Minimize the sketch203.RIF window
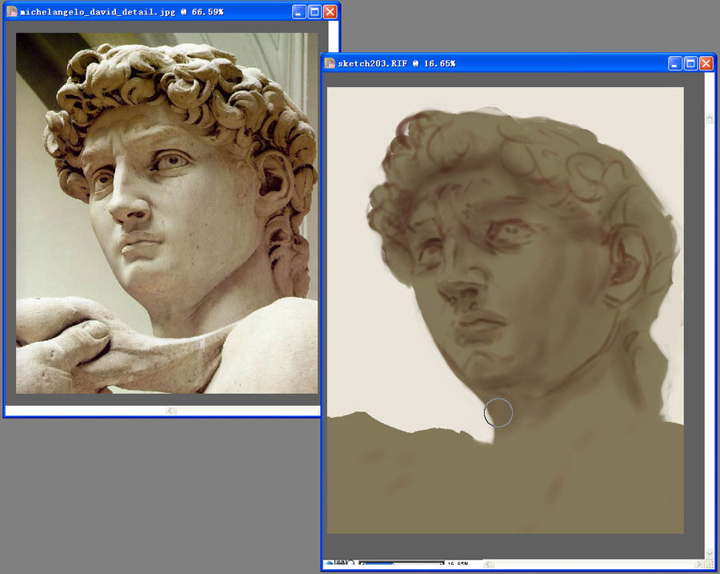This screenshot has height=574, width=720. click(x=674, y=63)
